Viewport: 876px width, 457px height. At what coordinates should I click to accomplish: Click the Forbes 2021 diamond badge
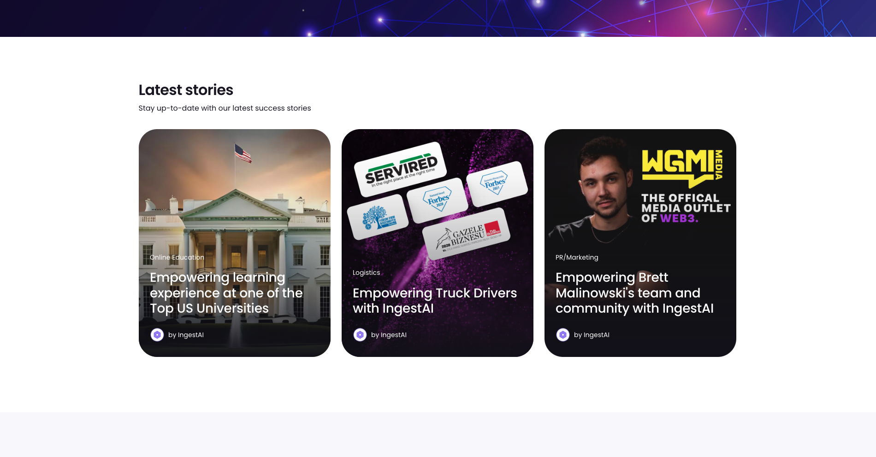pos(497,184)
